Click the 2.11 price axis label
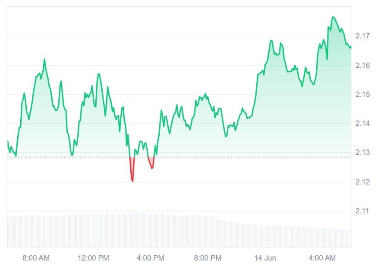This screenshot has width=384, height=277. pos(362,211)
